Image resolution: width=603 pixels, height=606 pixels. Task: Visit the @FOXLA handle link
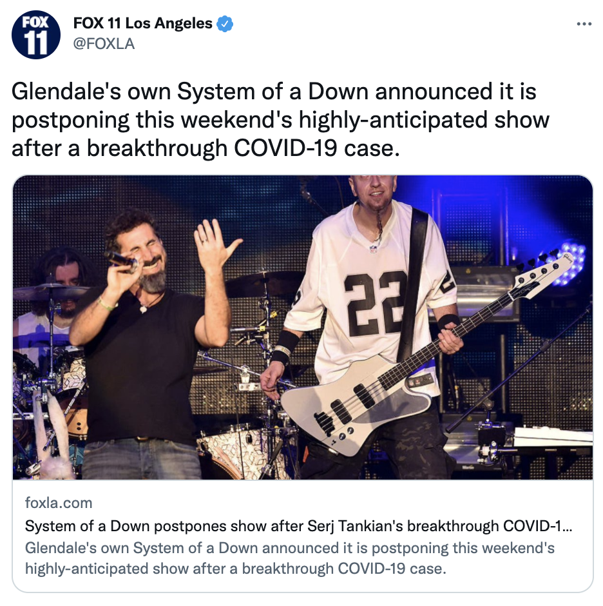tap(104, 44)
